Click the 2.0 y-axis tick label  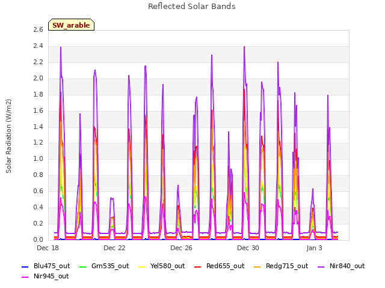(38, 78)
